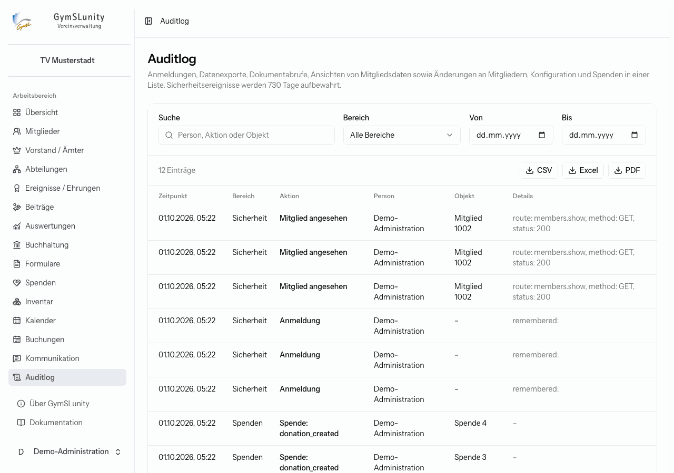Viewport: 674px width, 473px height.
Task: Click the Bereich column header
Action: click(x=243, y=196)
